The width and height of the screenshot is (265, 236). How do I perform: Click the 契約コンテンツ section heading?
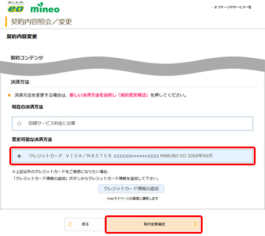(27, 58)
